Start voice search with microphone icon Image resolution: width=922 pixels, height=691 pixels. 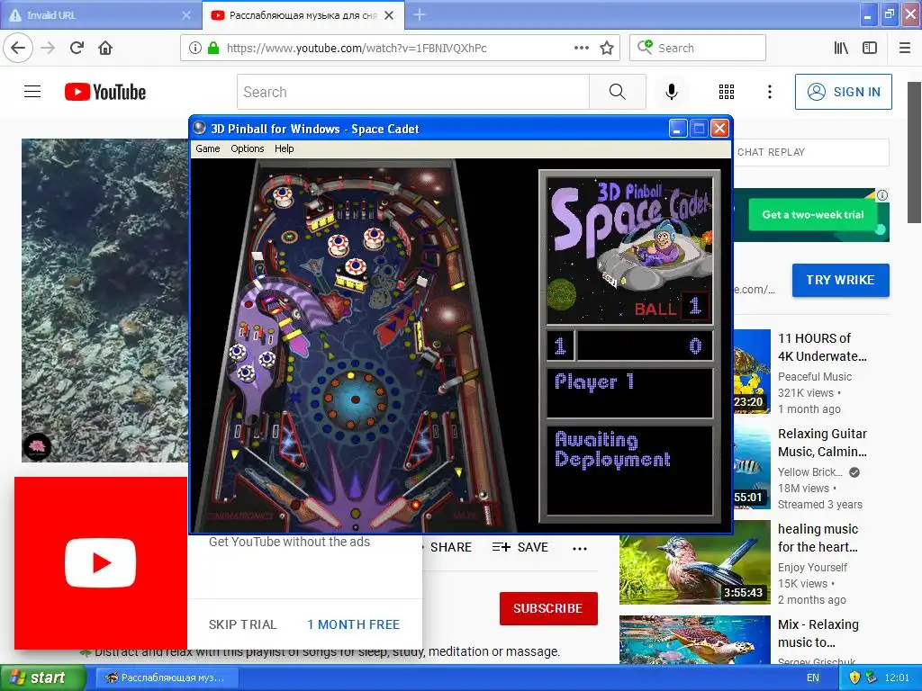point(672,92)
